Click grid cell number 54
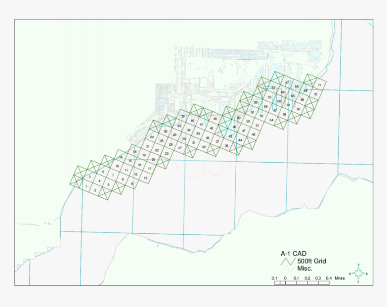387x307 pixels. pos(271,120)
